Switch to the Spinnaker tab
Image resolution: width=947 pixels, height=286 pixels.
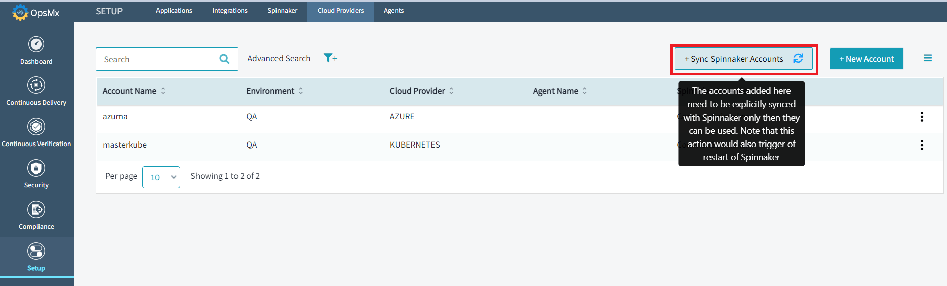pos(282,11)
